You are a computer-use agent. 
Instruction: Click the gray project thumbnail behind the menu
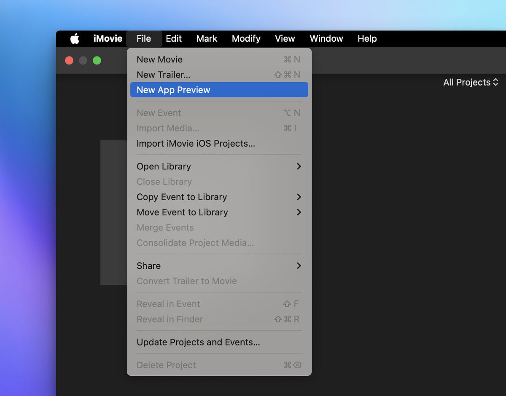point(113,213)
